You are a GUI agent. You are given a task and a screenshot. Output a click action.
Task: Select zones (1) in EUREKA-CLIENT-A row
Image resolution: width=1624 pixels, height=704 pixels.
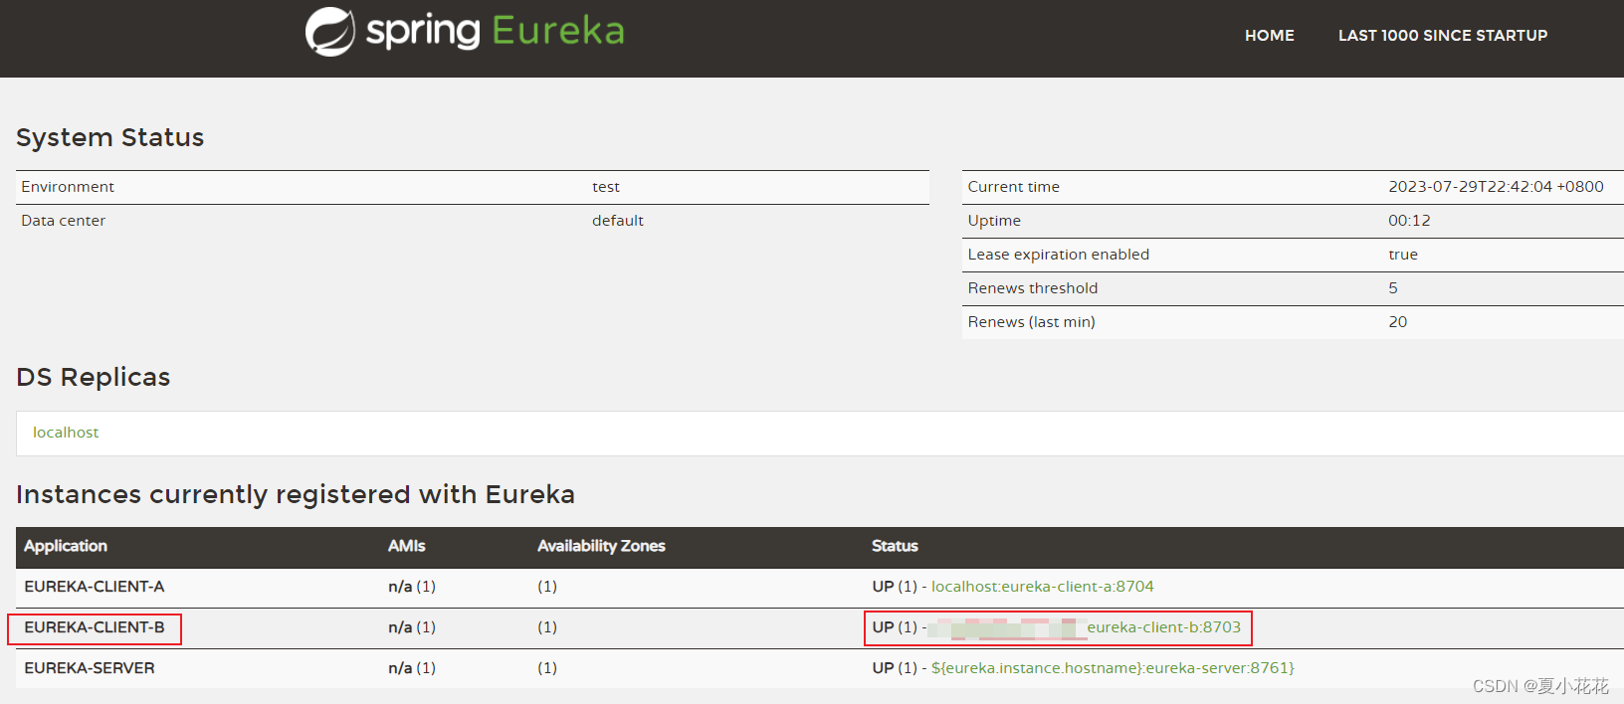click(547, 587)
